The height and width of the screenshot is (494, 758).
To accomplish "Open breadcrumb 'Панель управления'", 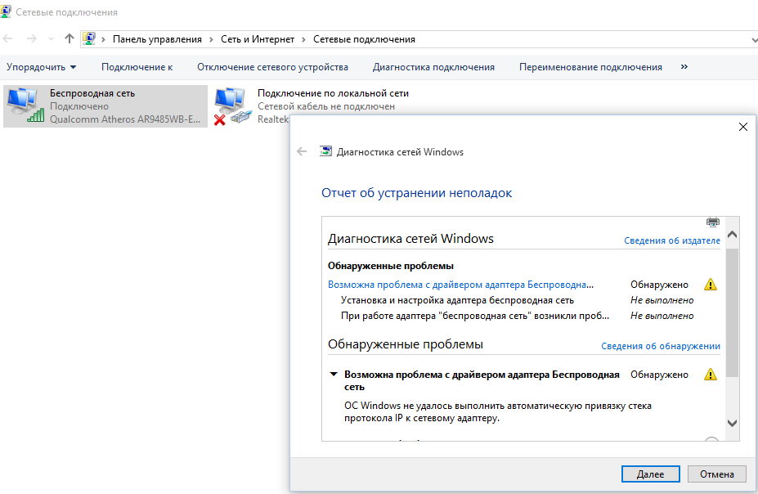I will [x=157, y=39].
